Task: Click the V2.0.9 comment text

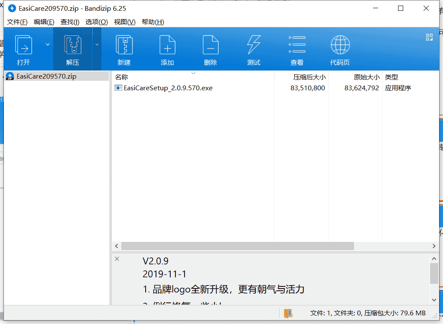Action: click(156, 261)
